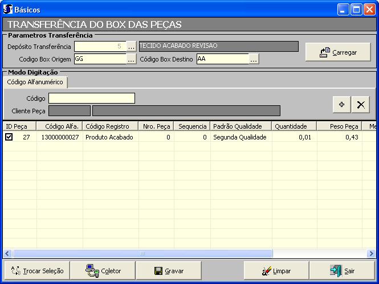The image size is (379, 284).
Task: Open the Coletor option
Action: pyautogui.click(x=103, y=271)
